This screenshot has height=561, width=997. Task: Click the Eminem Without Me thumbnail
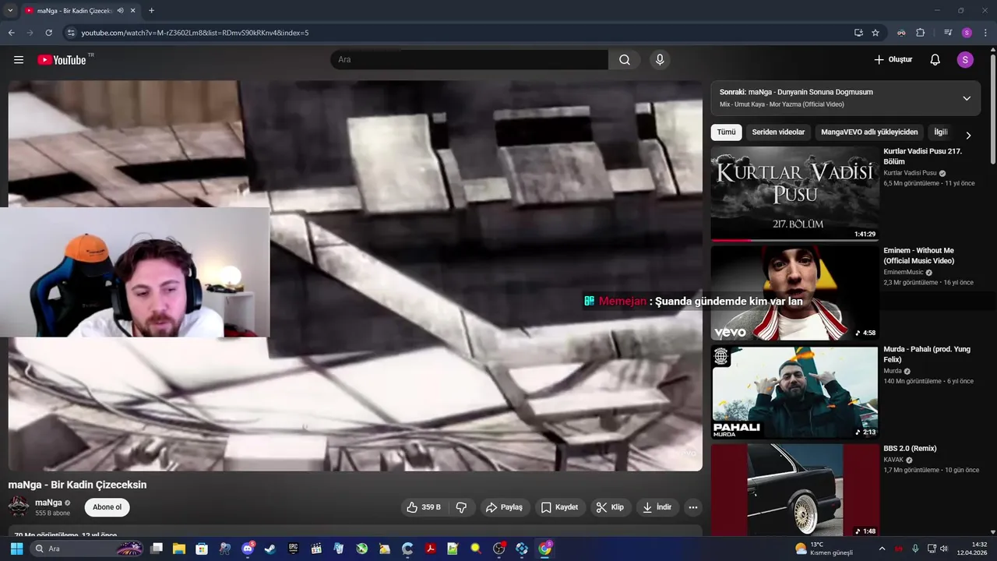[794, 293]
